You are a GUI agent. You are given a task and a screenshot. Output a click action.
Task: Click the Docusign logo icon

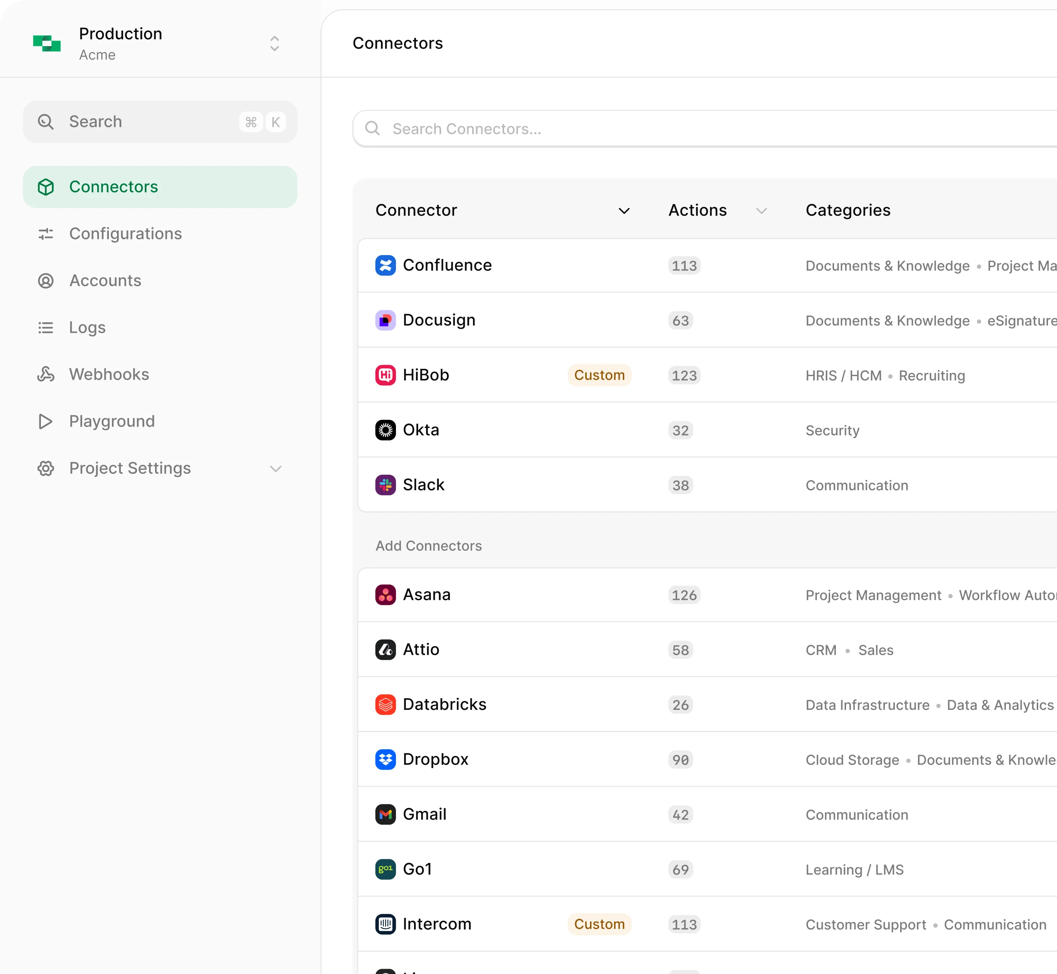tap(385, 320)
